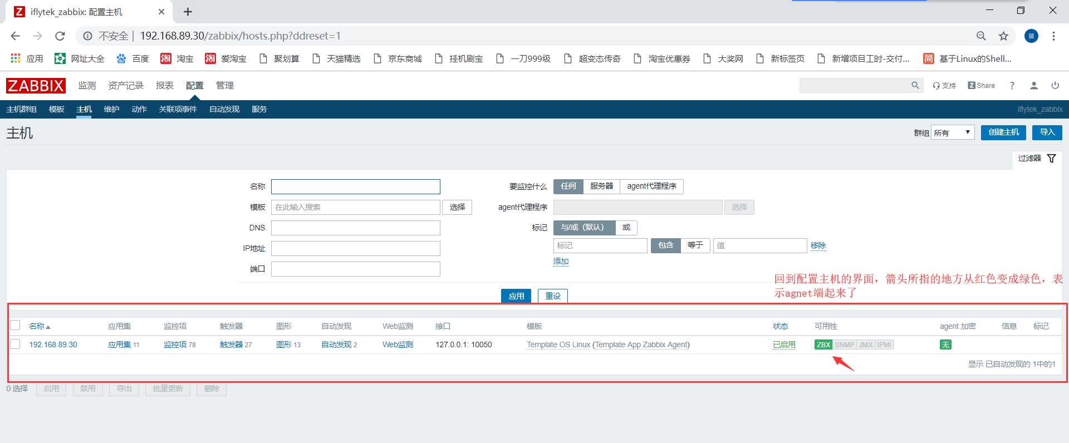Screen dimensions: 1069x443
Task: Open the 京东商城 bookmark
Action: point(398,58)
